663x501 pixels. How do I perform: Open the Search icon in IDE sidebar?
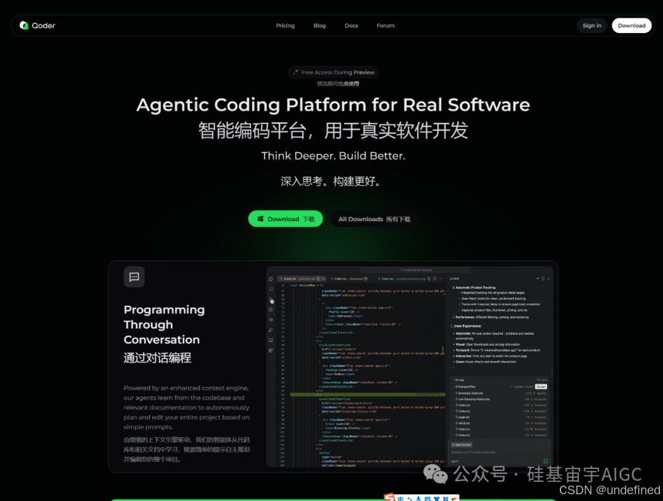271,289
